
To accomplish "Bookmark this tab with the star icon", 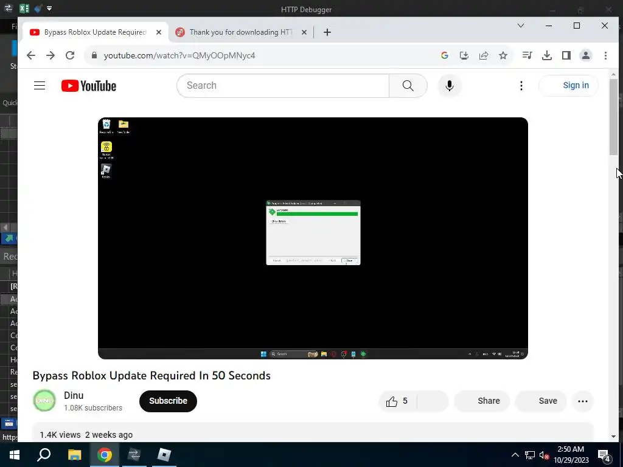I will coord(503,55).
